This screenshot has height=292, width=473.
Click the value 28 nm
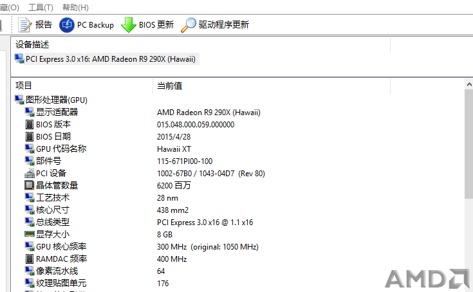coord(167,198)
